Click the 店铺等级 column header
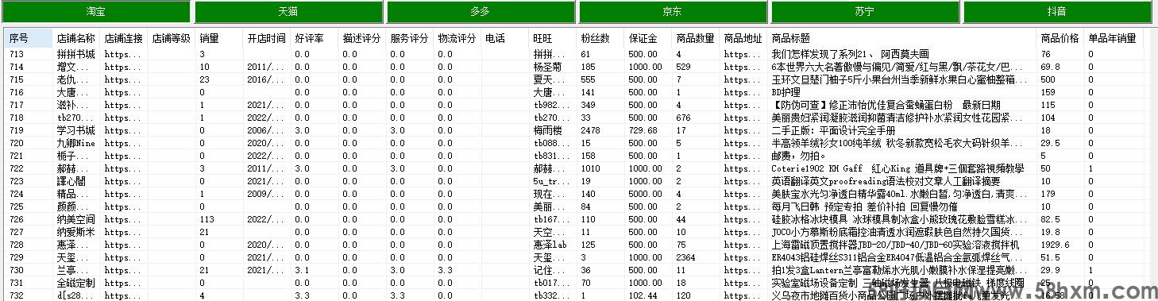Image resolution: width=1158 pixels, height=301 pixels. (x=172, y=38)
